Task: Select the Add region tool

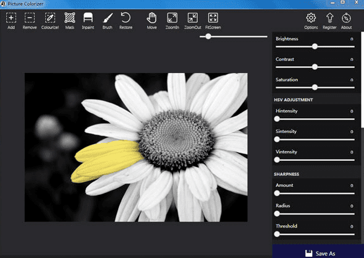Action: coord(11,21)
